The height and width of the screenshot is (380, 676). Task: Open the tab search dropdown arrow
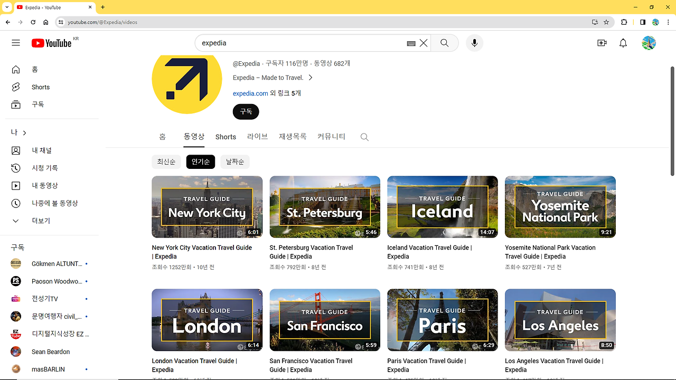(7, 7)
